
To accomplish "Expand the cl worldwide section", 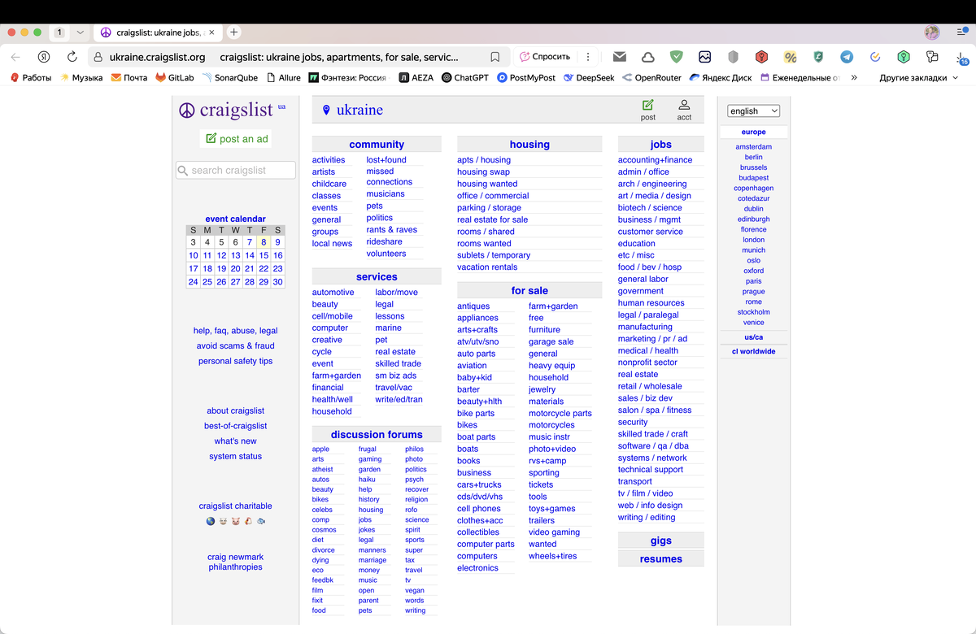I will 754,351.
